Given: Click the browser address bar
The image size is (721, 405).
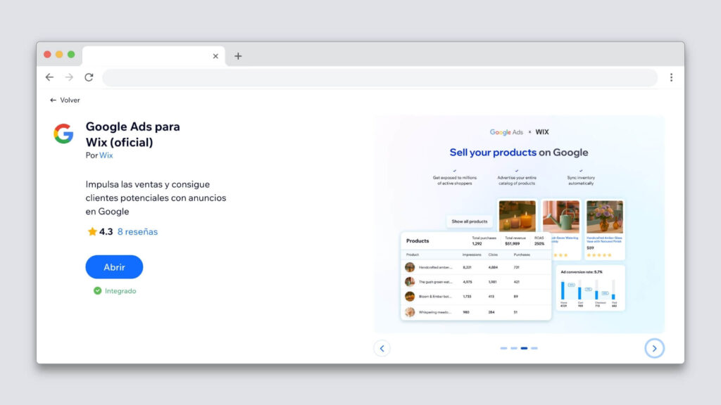Looking at the screenshot, I should [380, 77].
